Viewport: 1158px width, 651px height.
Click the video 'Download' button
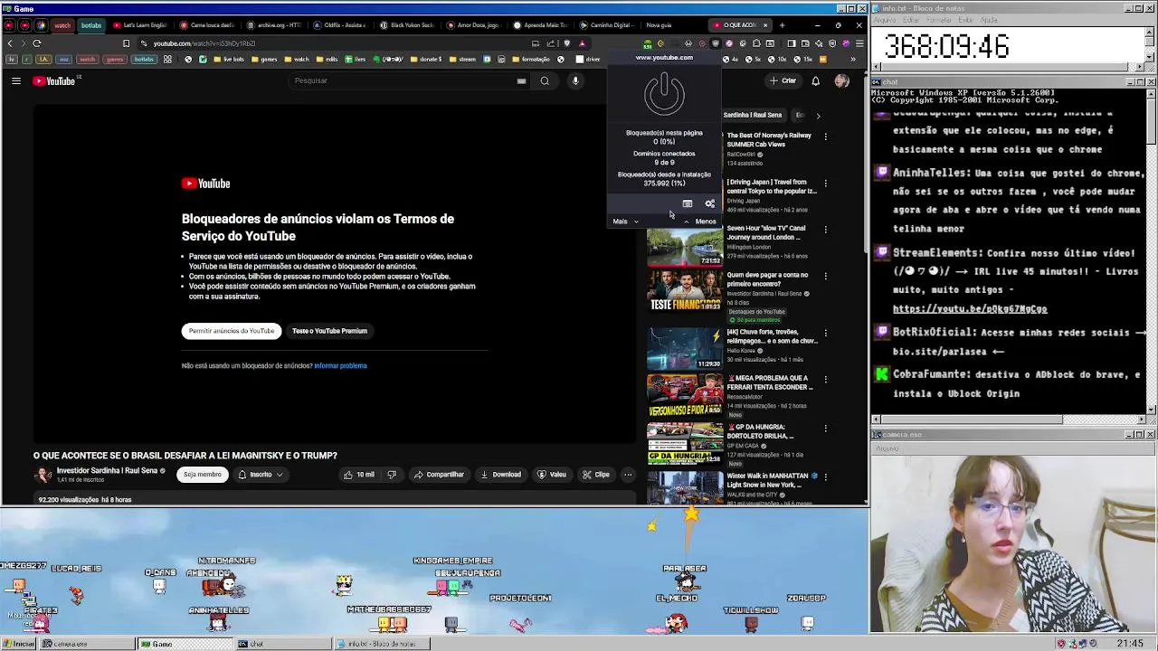point(501,475)
